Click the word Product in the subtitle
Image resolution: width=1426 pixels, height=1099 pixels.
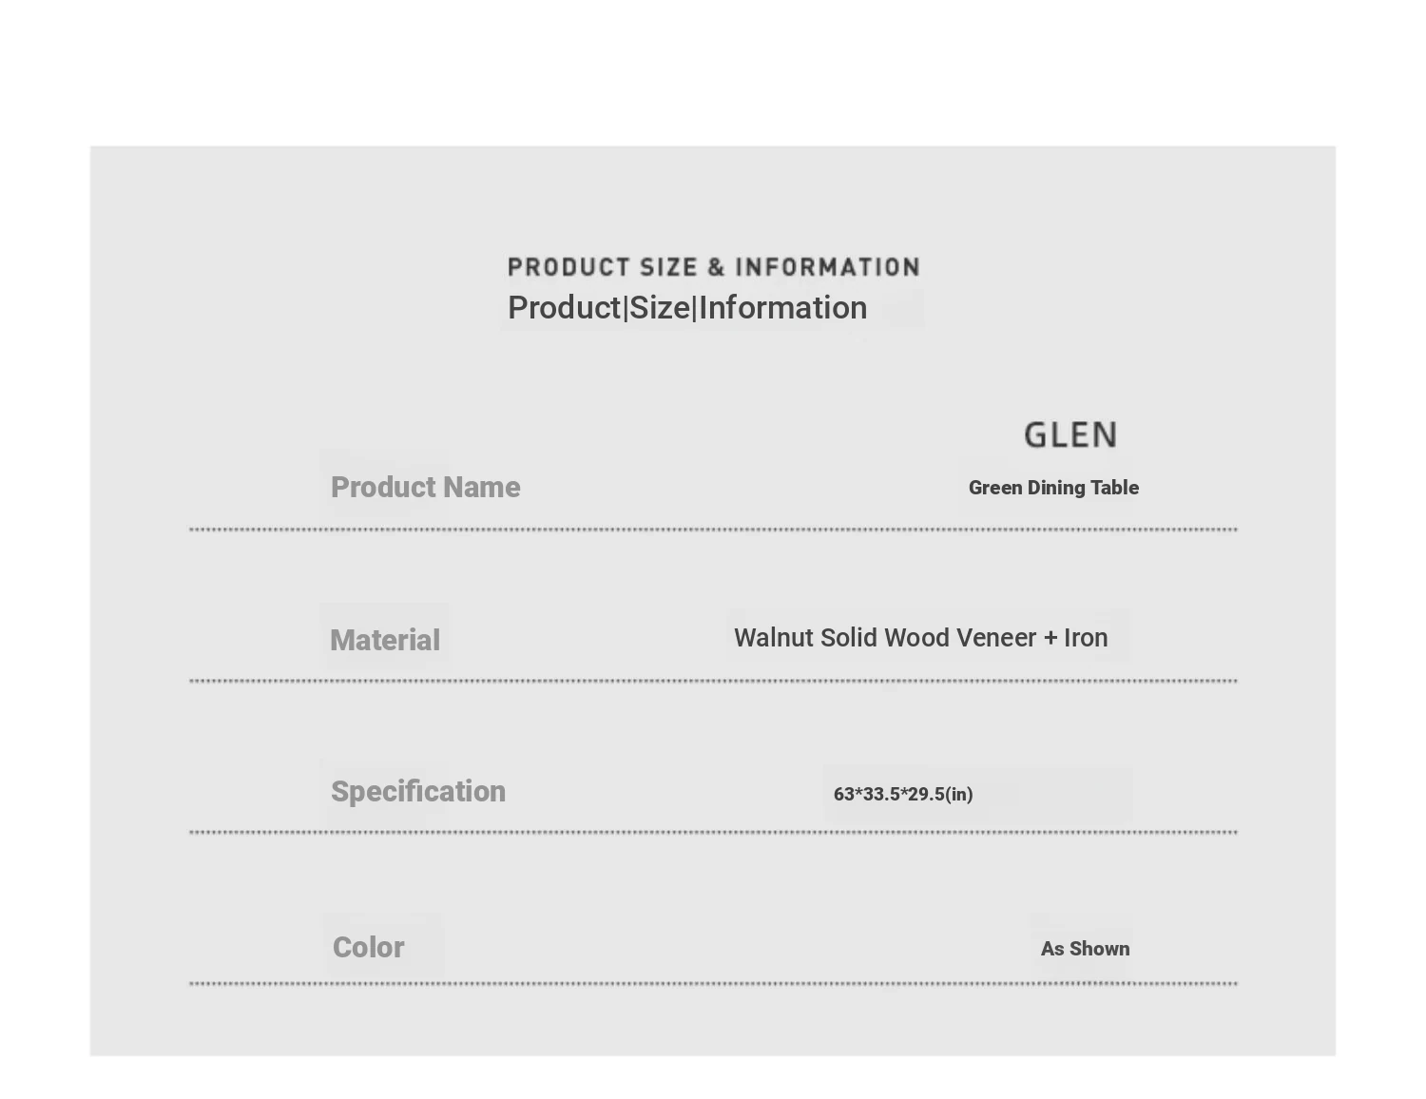point(565,308)
